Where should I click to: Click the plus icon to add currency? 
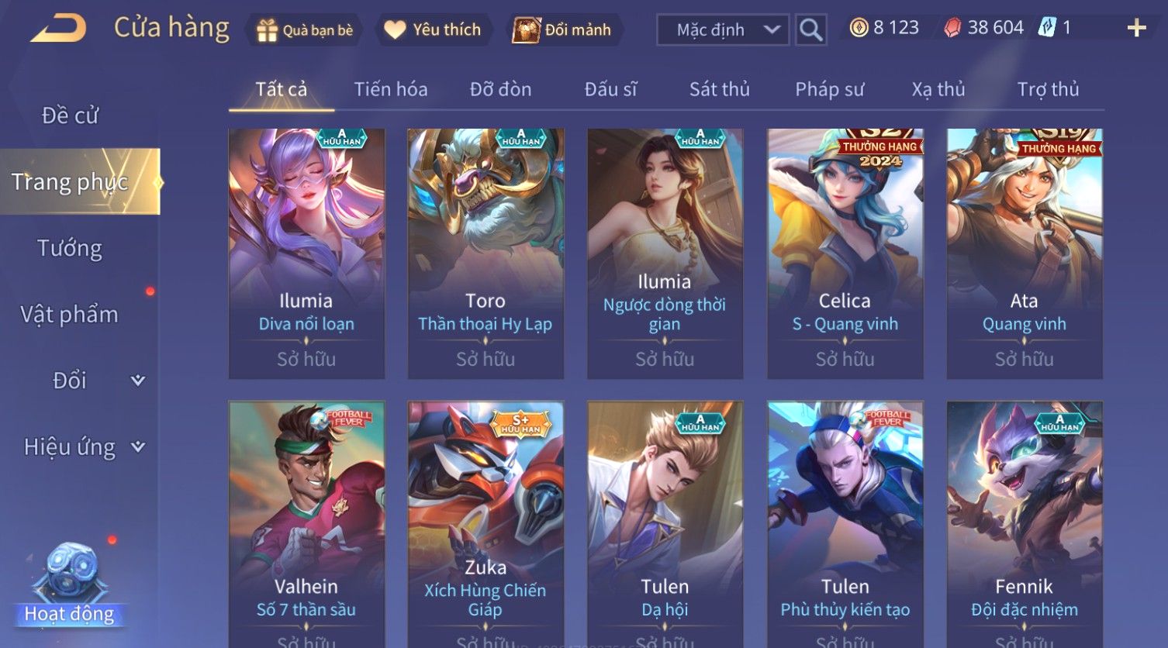tap(1136, 28)
